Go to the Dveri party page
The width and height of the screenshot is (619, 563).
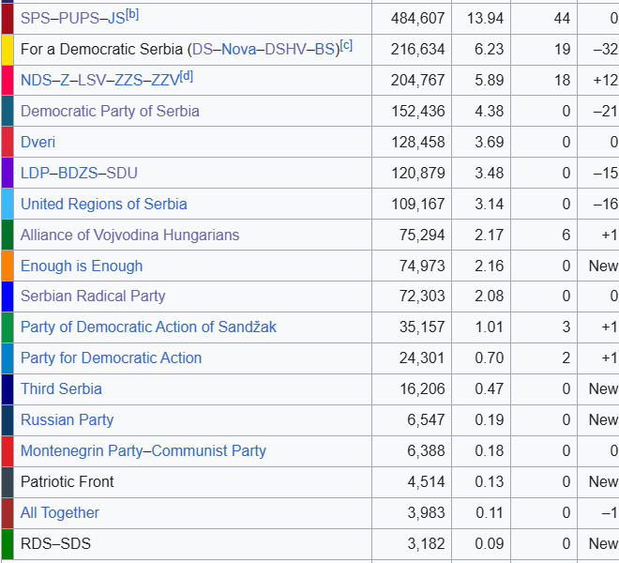38,142
